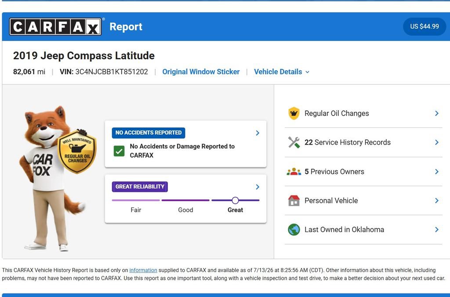Click the people icon for Previous Owners
Image resolution: width=450 pixels, height=297 pixels.
tap(294, 172)
